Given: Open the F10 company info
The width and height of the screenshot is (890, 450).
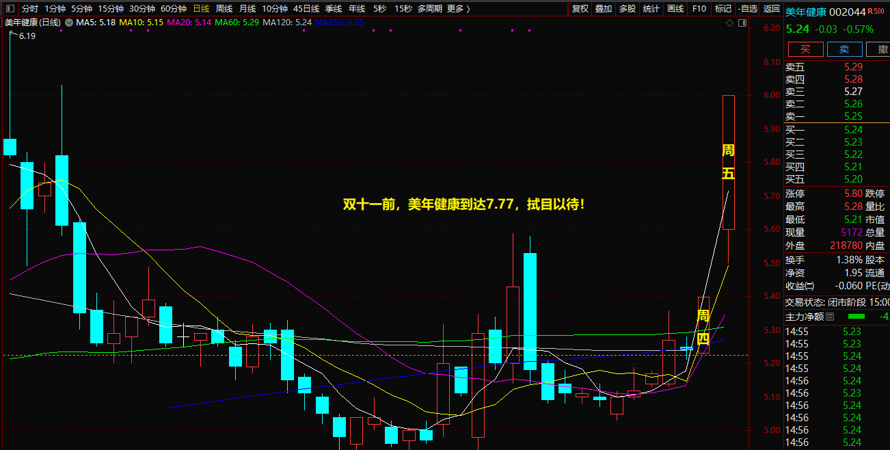Looking at the screenshot, I should click(699, 9).
